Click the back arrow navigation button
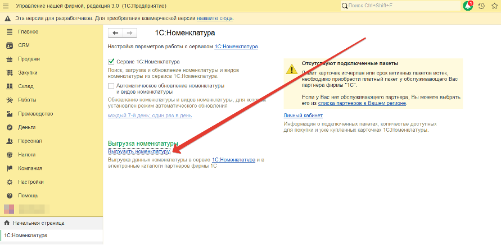501x245 pixels. 115,33
